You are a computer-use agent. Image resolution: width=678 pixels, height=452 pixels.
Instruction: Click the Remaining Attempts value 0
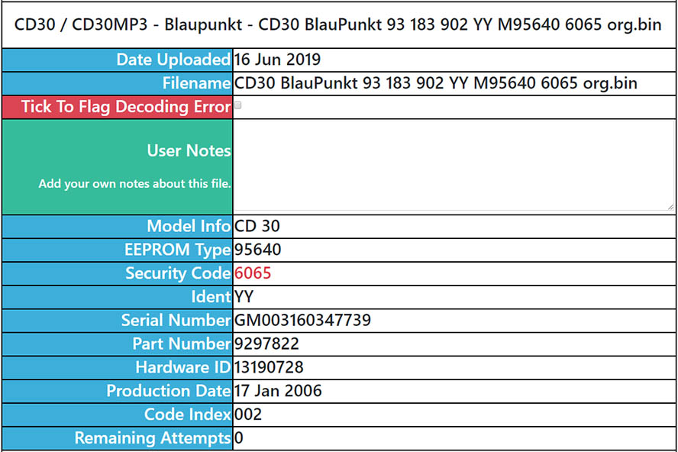coord(239,438)
